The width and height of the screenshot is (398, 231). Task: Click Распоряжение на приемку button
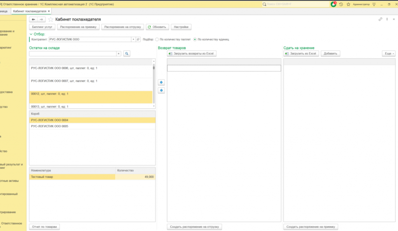tap(79, 27)
